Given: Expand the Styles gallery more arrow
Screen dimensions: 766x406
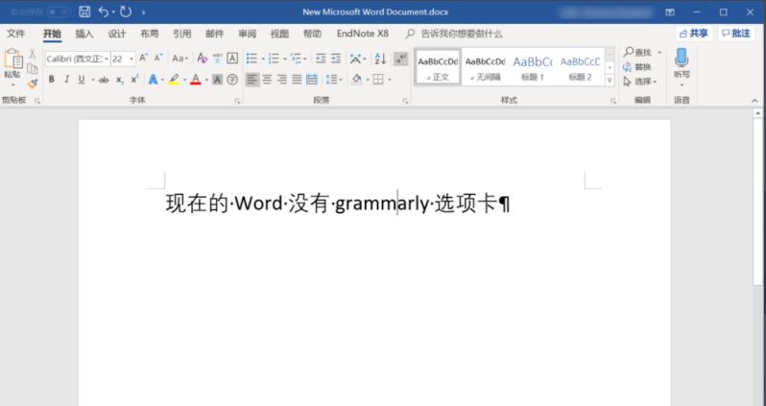Looking at the screenshot, I should click(610, 80).
